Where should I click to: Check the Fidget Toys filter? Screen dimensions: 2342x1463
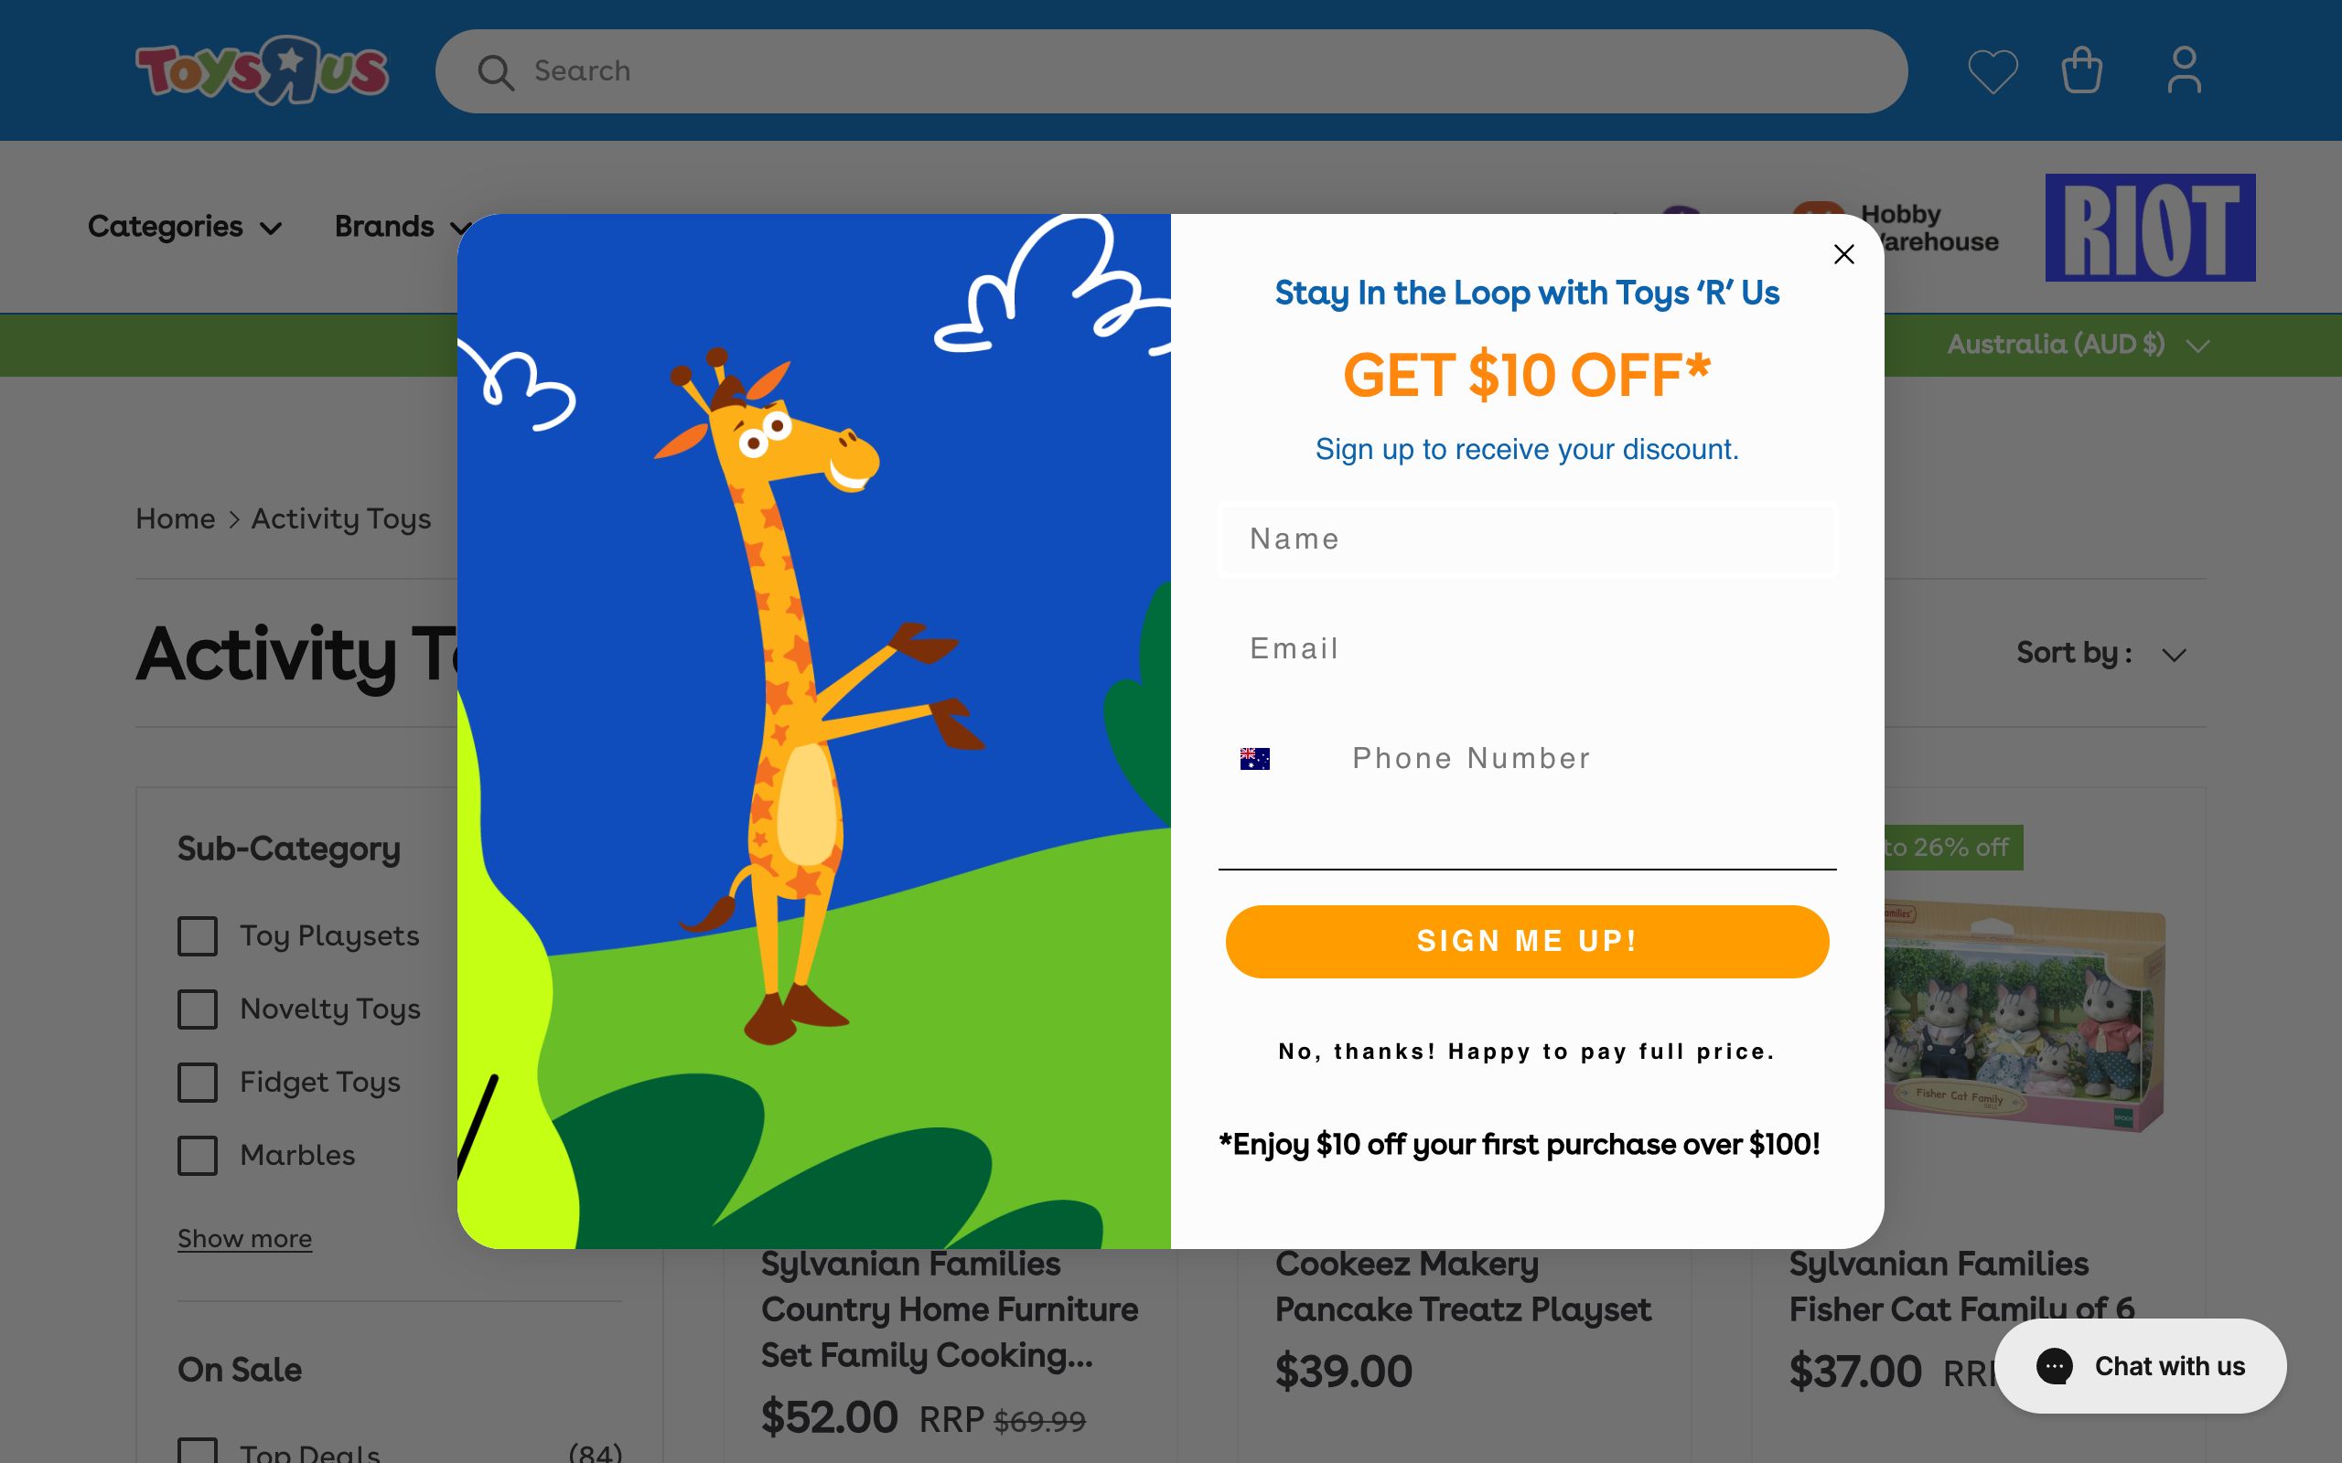(198, 1083)
